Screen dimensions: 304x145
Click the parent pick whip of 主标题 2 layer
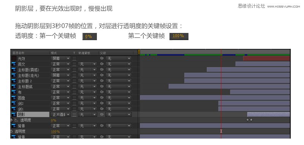tap(102, 81)
